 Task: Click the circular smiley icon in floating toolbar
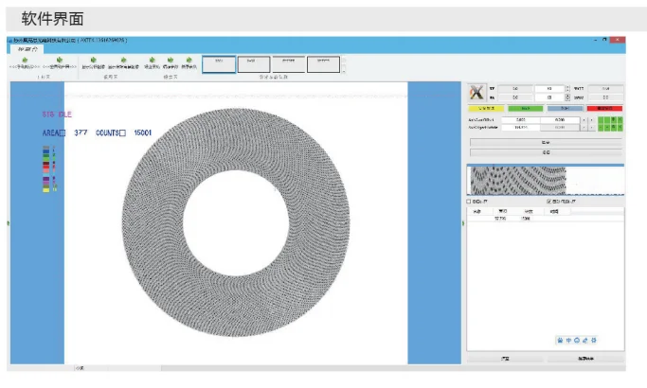577,341
